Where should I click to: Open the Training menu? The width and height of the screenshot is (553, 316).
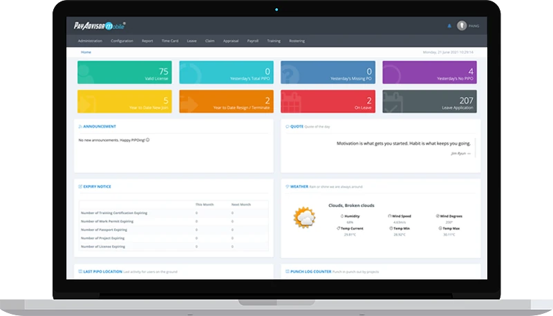[x=274, y=41]
